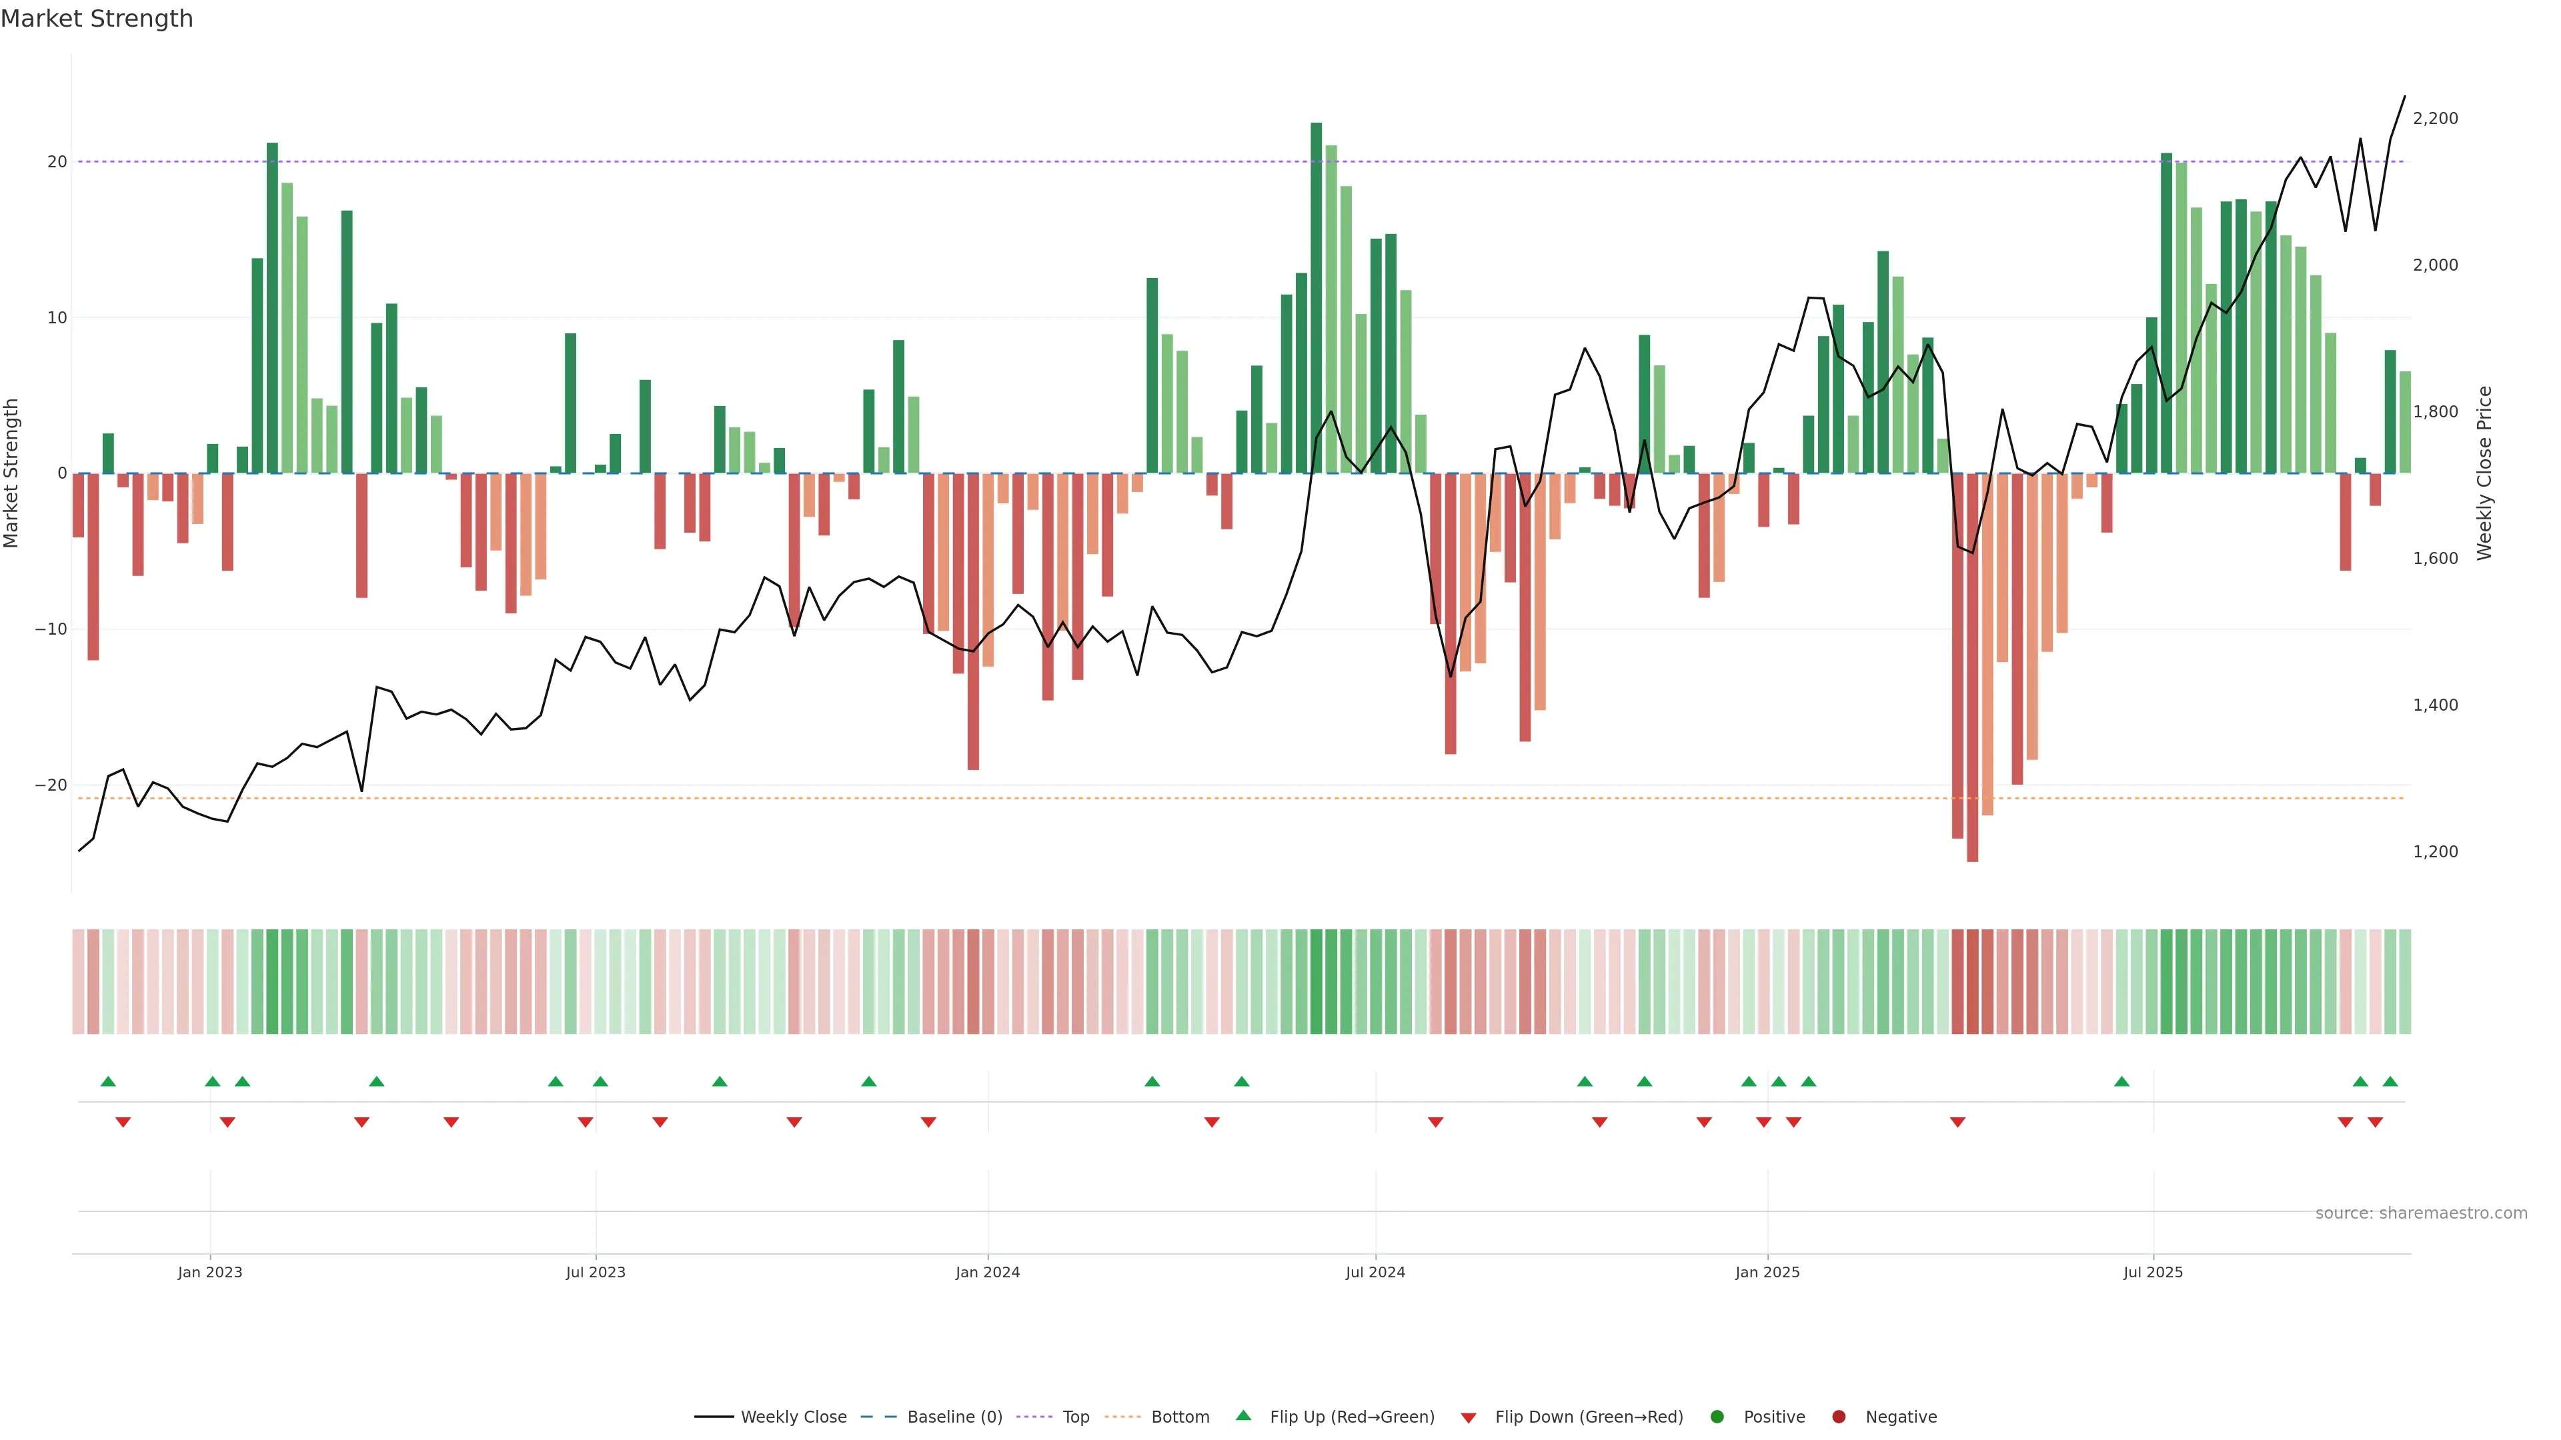Click the green Positive circle legend icon
Viewport: 2561px width, 1440px height.
[1717, 1416]
